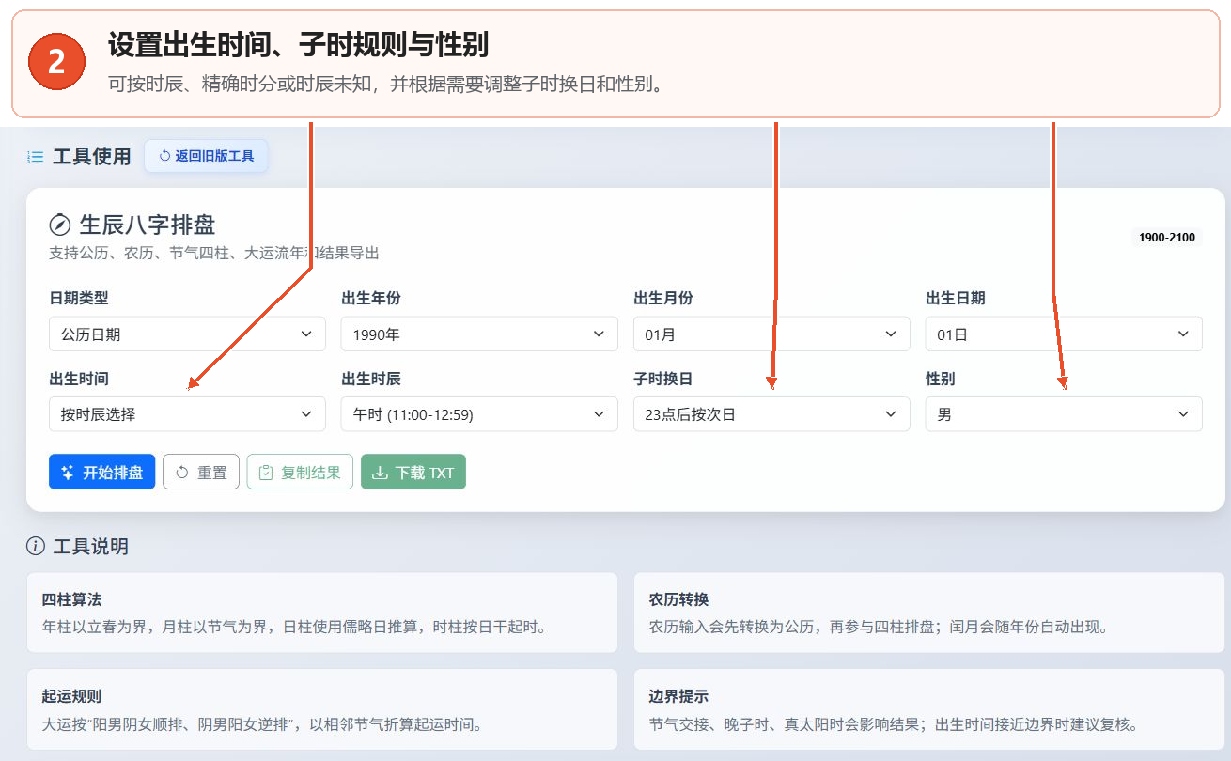Click the 下载 TXT button
This screenshot has width=1231, height=761.
[x=413, y=473]
